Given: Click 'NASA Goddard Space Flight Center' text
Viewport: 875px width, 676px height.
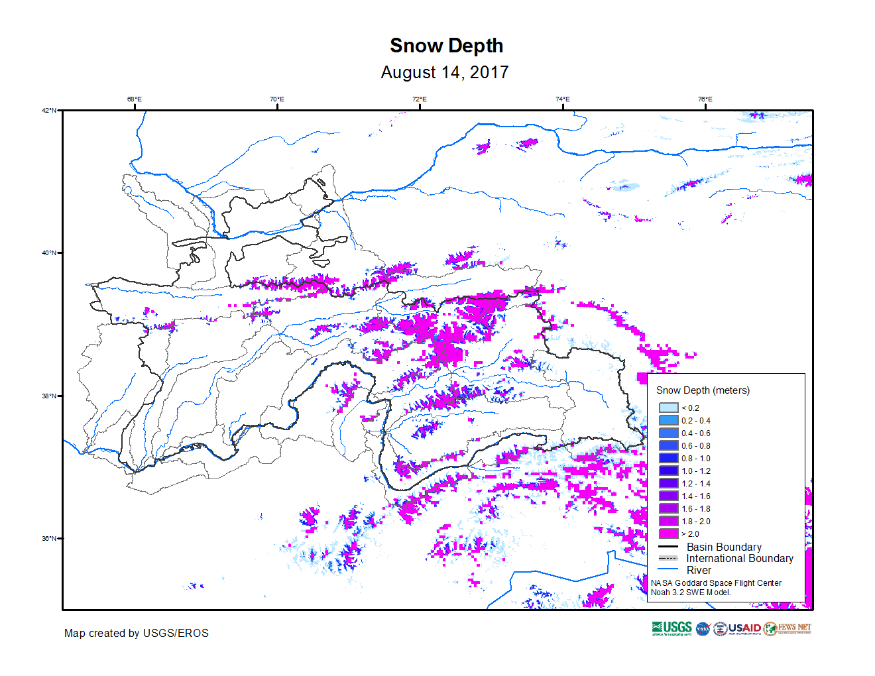Looking at the screenshot, I should [x=716, y=583].
